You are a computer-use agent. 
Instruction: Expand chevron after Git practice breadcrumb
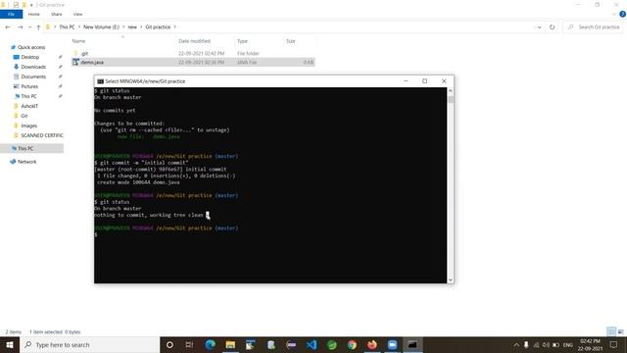(174, 26)
